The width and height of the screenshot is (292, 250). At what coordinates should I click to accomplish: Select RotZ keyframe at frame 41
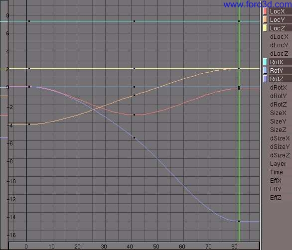(134, 137)
